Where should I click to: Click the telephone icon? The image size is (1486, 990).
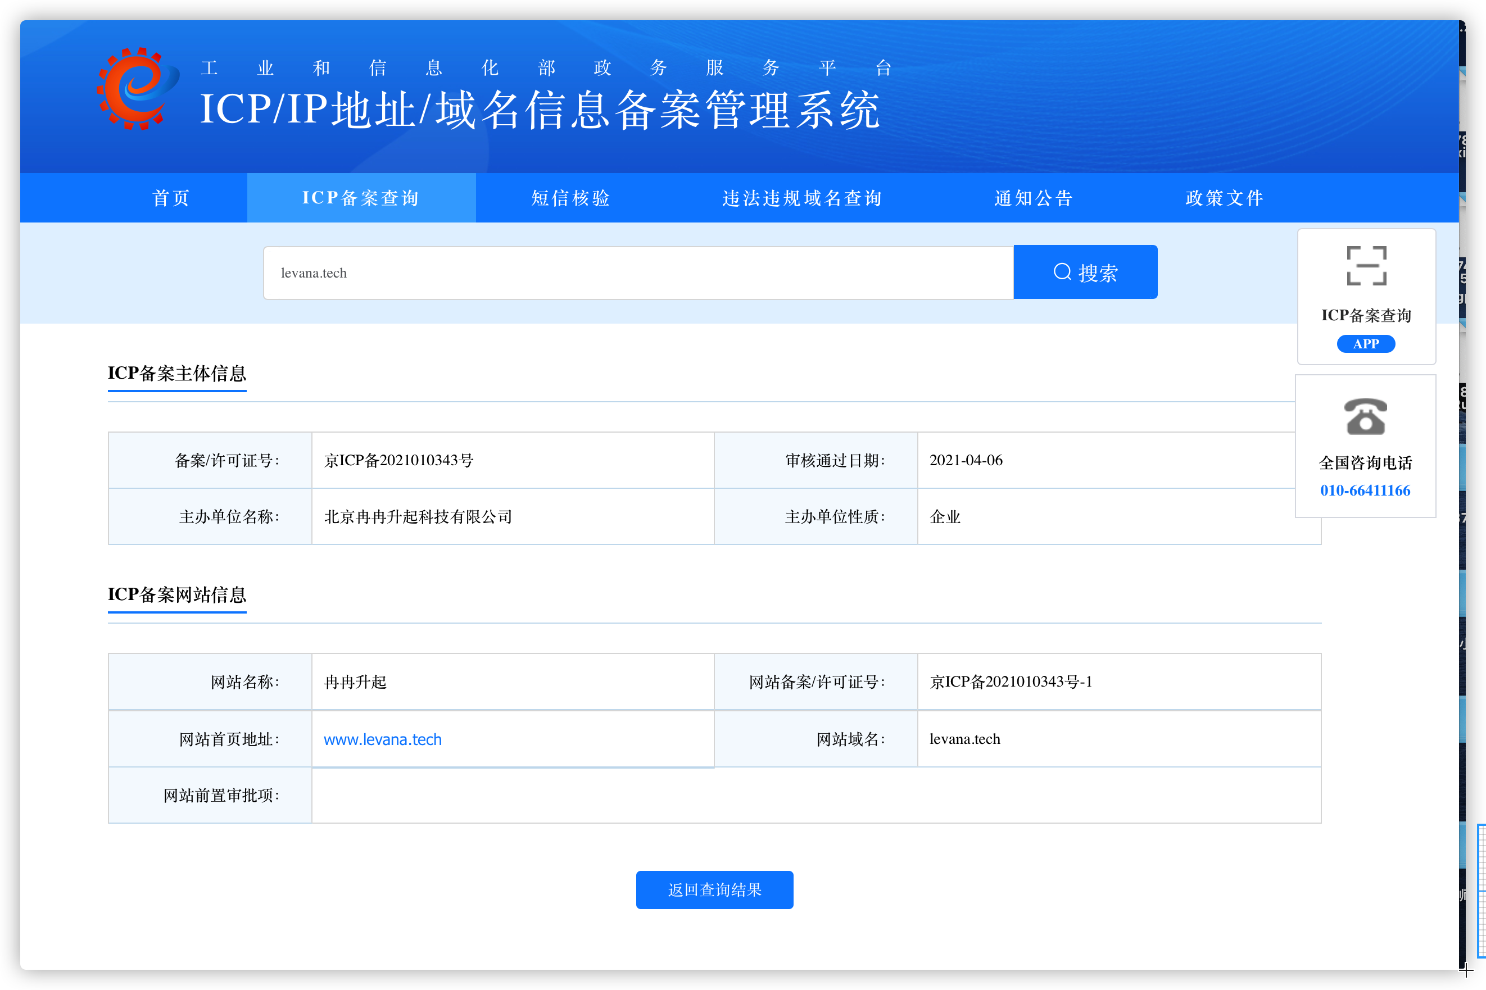(x=1365, y=417)
